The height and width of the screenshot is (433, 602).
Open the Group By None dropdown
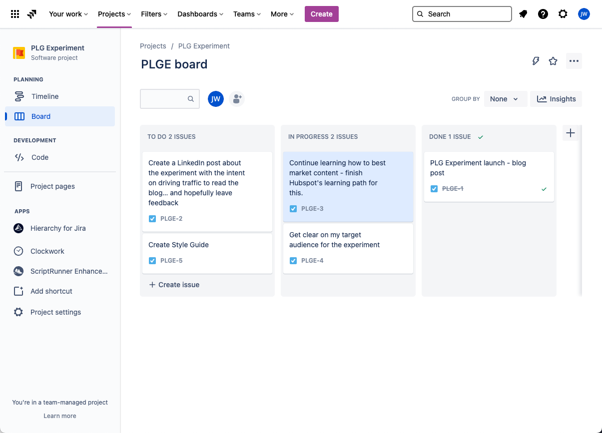tap(505, 98)
